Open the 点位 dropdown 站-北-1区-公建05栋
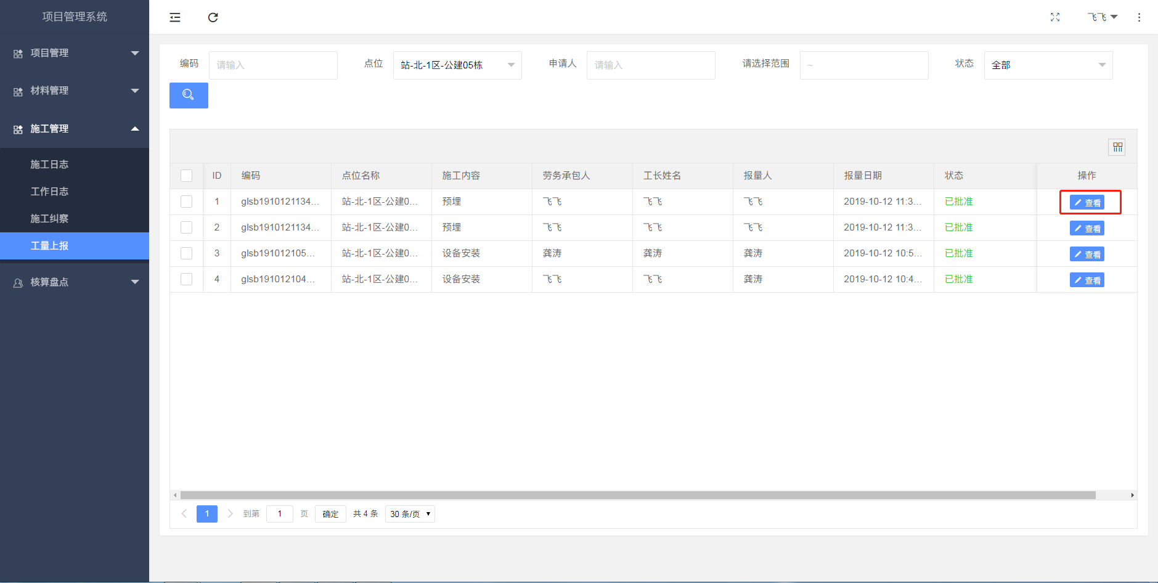 coord(457,65)
